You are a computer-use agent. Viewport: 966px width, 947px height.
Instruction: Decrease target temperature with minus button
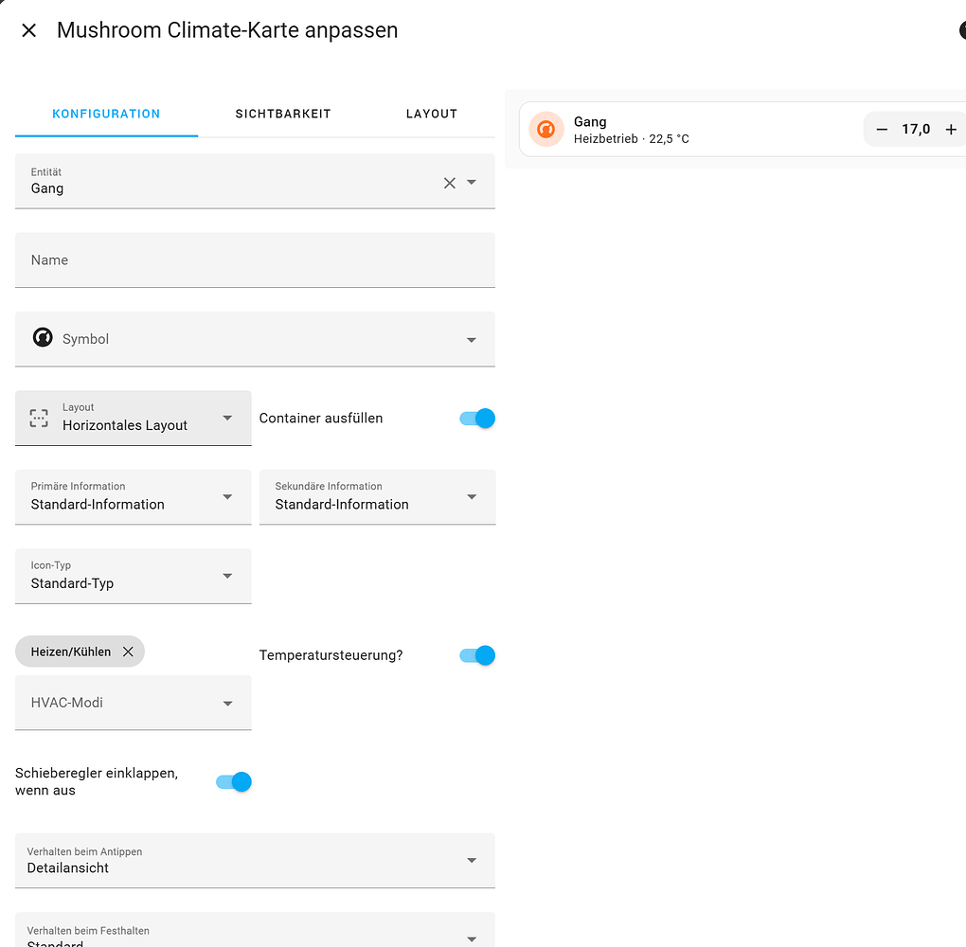(x=882, y=130)
